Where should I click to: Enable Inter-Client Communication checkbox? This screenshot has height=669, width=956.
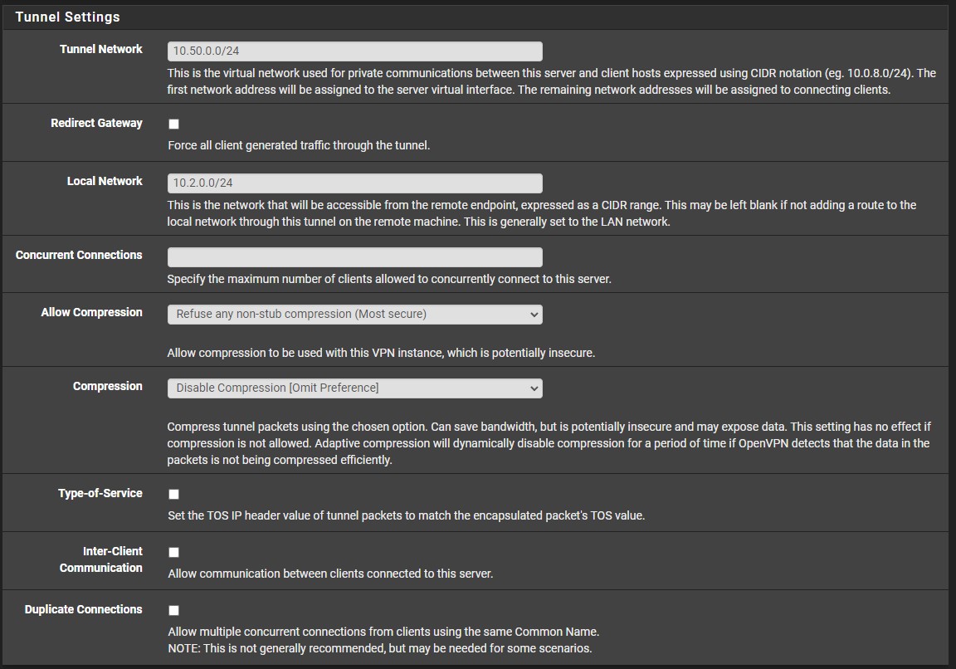point(173,553)
